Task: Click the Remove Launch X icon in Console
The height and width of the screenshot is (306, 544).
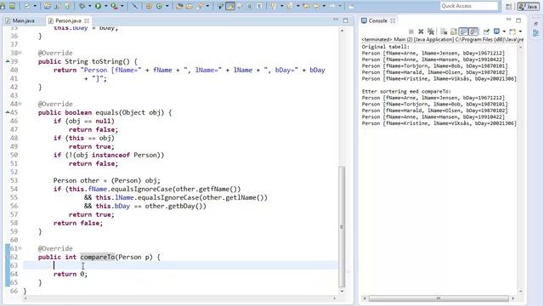Action: (x=421, y=31)
